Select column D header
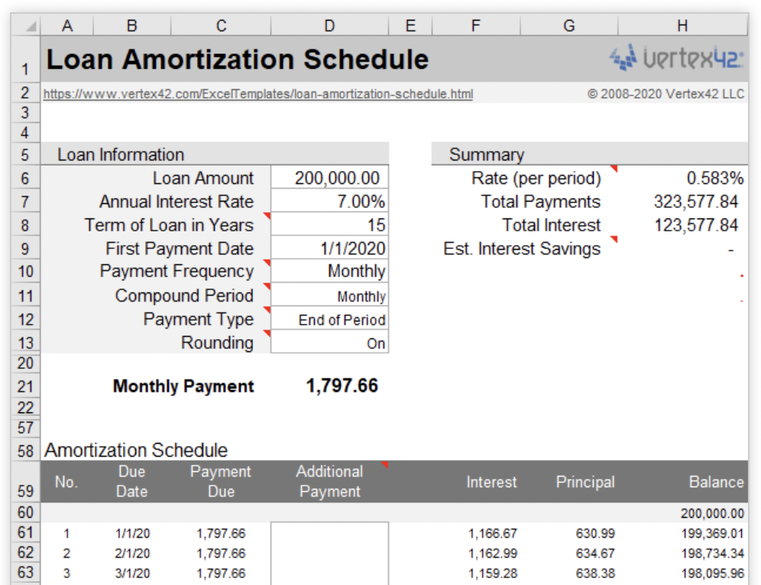 click(329, 24)
